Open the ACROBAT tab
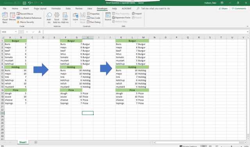 [127, 9]
